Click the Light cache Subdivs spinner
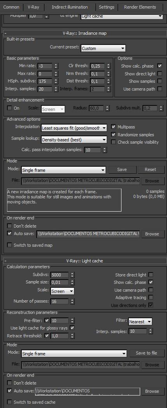This screenshot has height=408, width=167. [x=72, y=275]
